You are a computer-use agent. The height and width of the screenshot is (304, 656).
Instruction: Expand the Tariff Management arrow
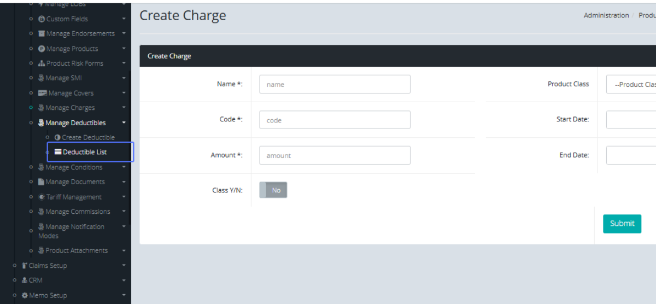click(124, 197)
